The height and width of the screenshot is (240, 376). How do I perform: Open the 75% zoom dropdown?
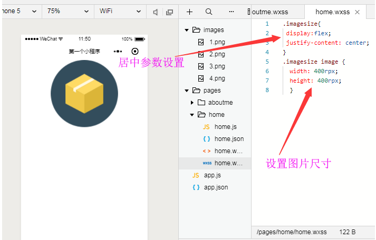point(68,11)
